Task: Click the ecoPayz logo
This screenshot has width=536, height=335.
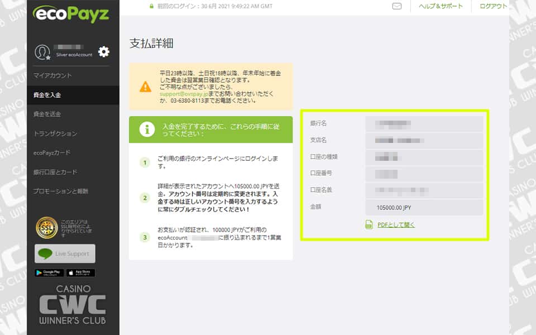Action: pos(71,14)
